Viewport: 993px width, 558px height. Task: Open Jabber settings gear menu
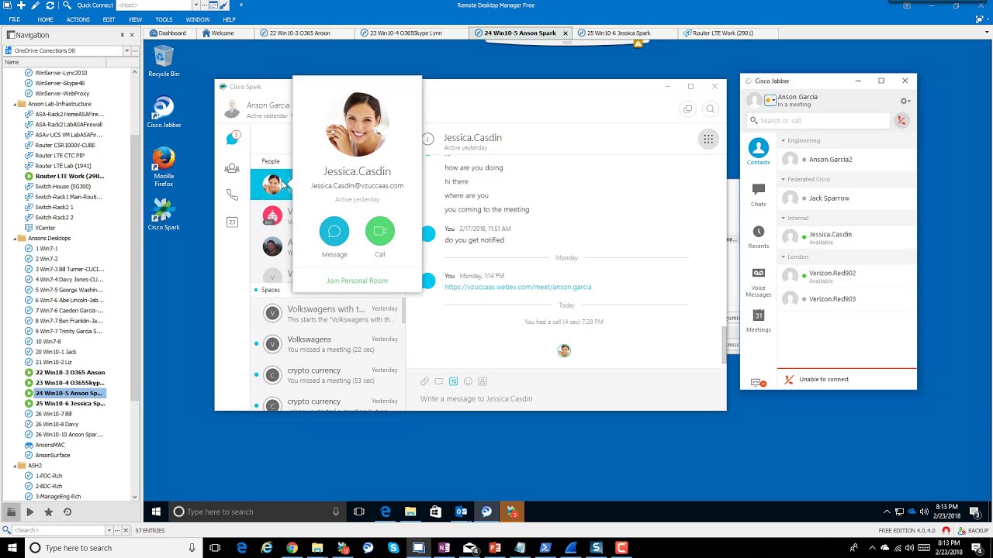pyautogui.click(x=904, y=101)
